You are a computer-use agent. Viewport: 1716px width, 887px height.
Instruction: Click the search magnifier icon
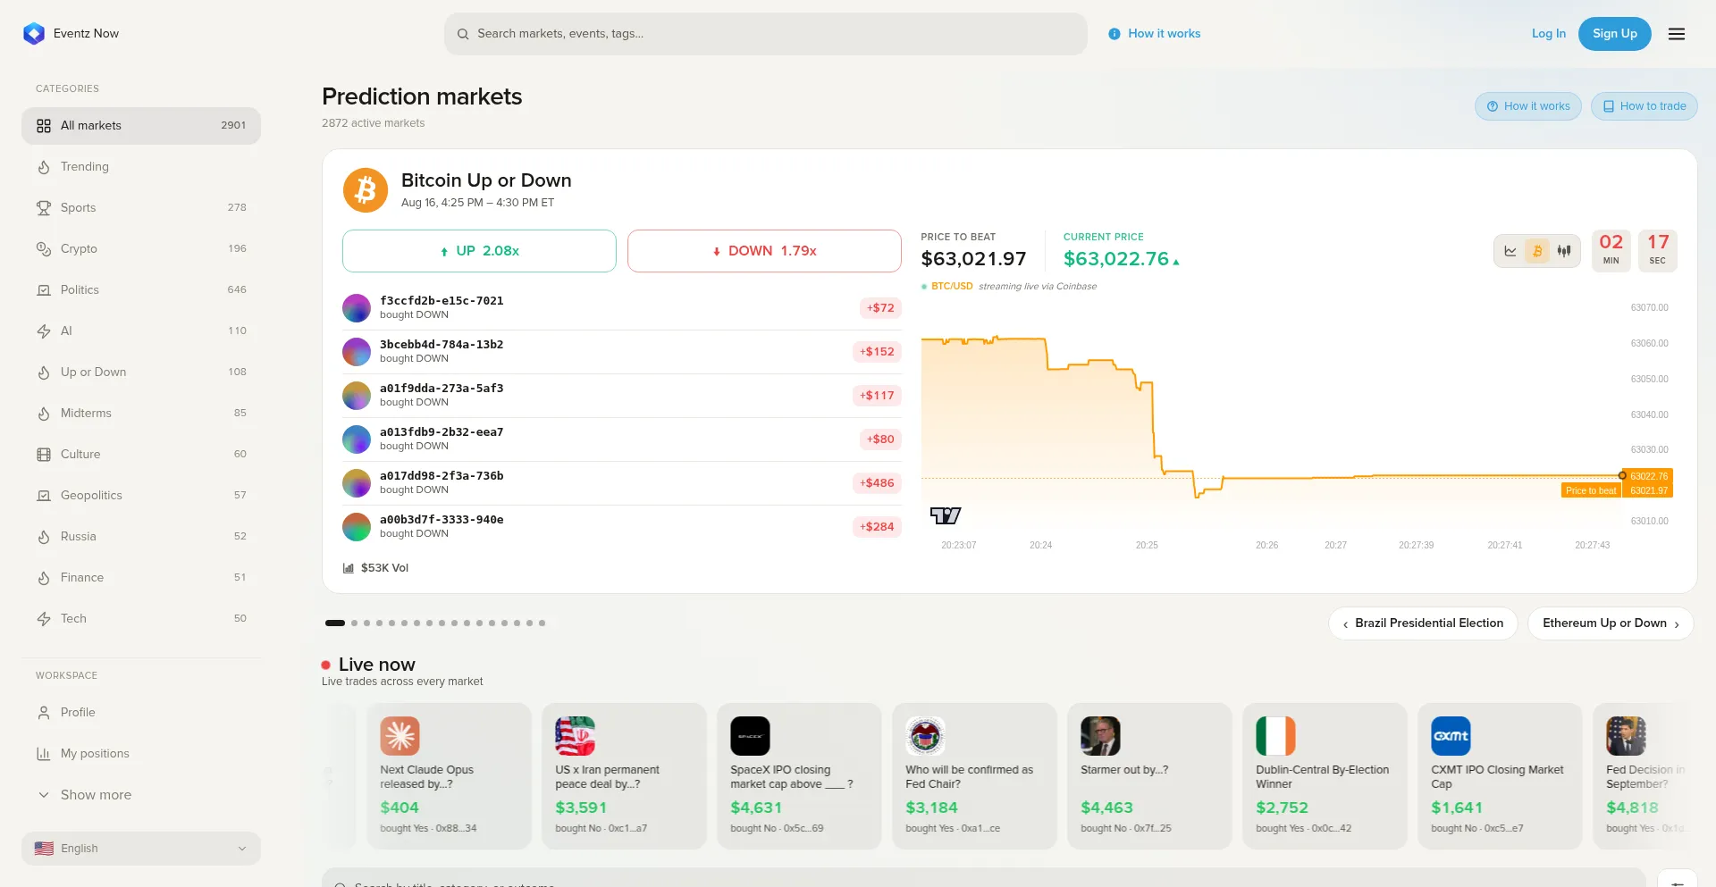463,34
